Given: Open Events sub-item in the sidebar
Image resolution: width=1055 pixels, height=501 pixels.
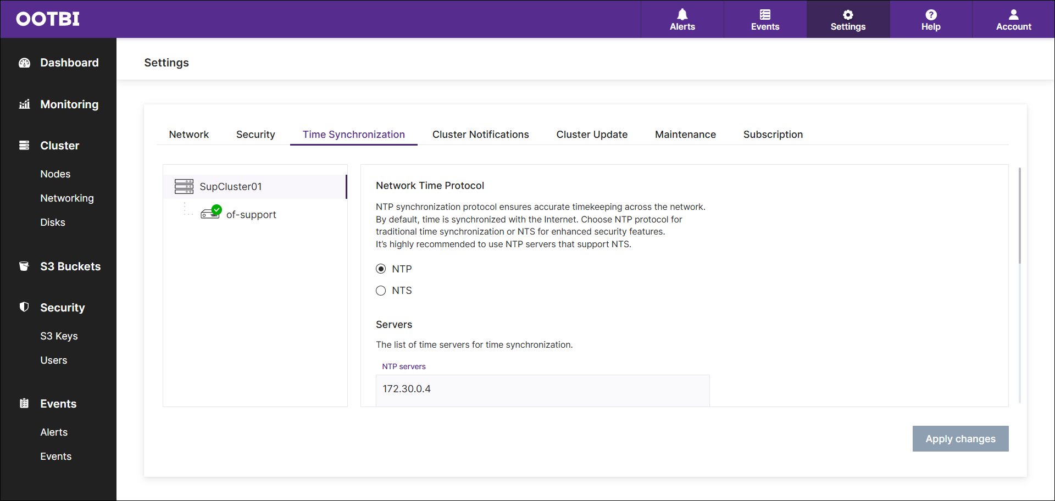Looking at the screenshot, I should tap(56, 457).
